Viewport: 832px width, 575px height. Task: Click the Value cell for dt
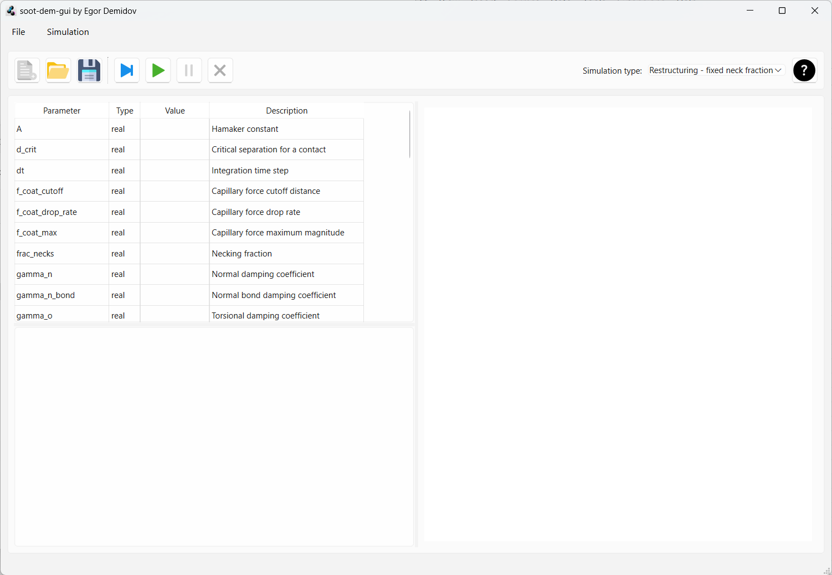[175, 171]
